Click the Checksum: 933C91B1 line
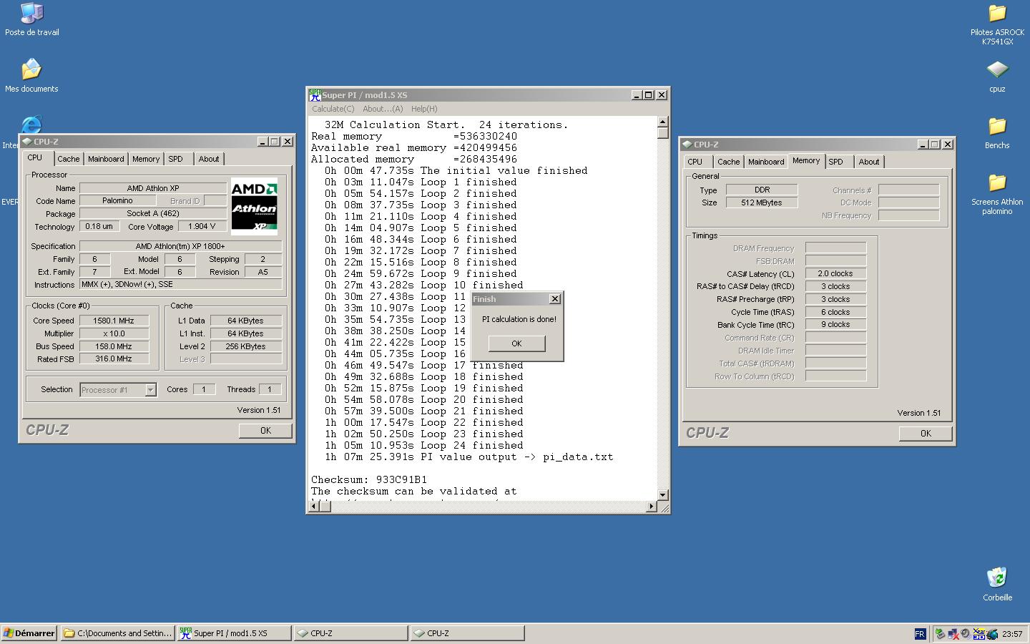Image resolution: width=1030 pixels, height=644 pixels. click(369, 479)
